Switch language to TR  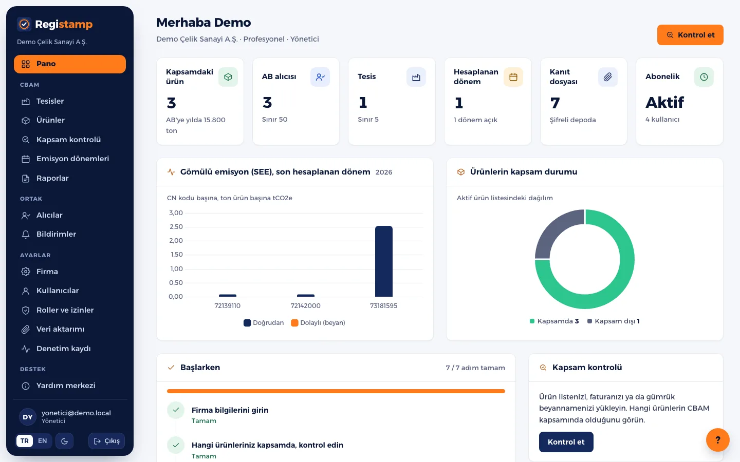point(25,441)
